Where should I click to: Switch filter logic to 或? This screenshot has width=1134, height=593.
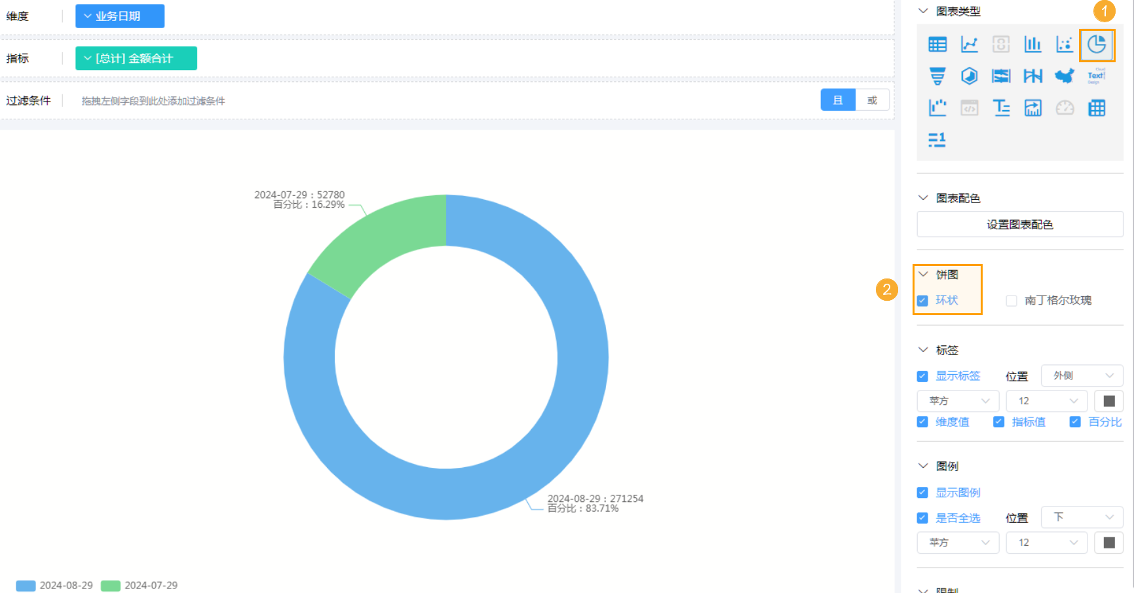point(872,100)
